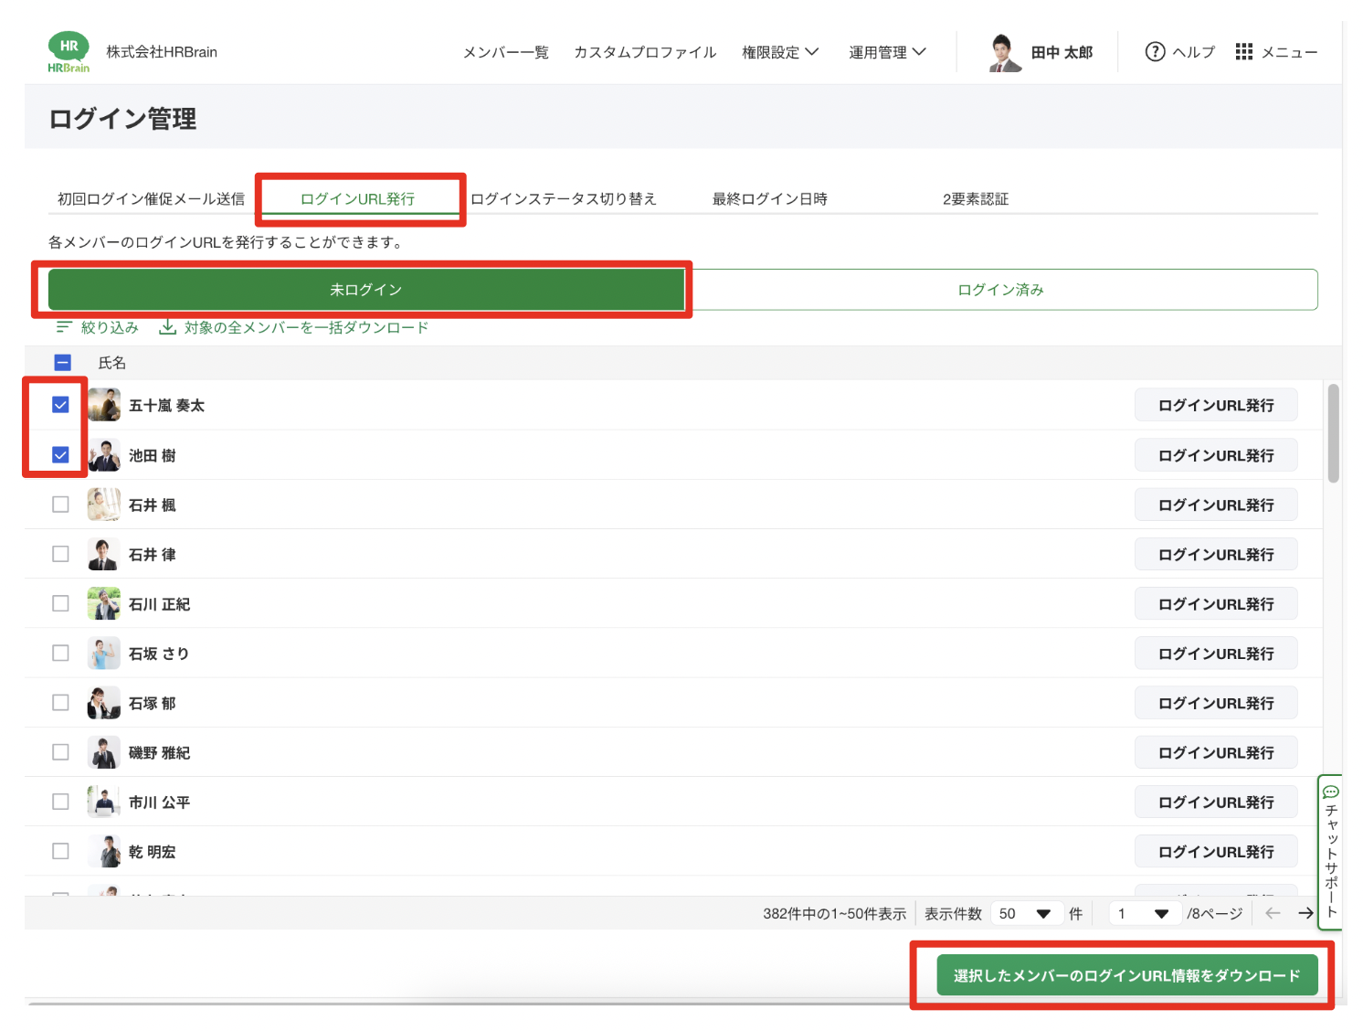Uncheck the checkbox for 五十嵐 奏太
Viewport: 1363px width, 1031px height.
[x=61, y=405]
